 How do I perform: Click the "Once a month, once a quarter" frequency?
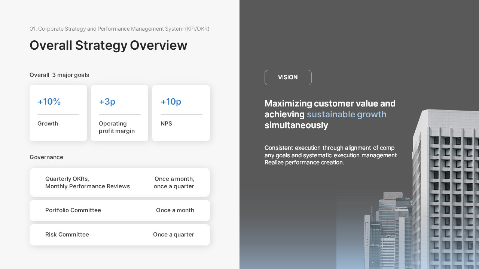(174, 182)
